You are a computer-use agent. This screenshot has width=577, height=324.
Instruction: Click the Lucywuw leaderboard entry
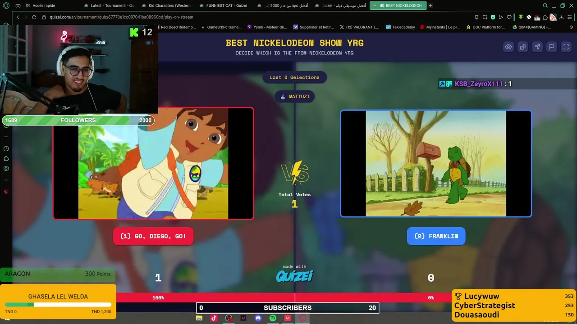pos(513,296)
